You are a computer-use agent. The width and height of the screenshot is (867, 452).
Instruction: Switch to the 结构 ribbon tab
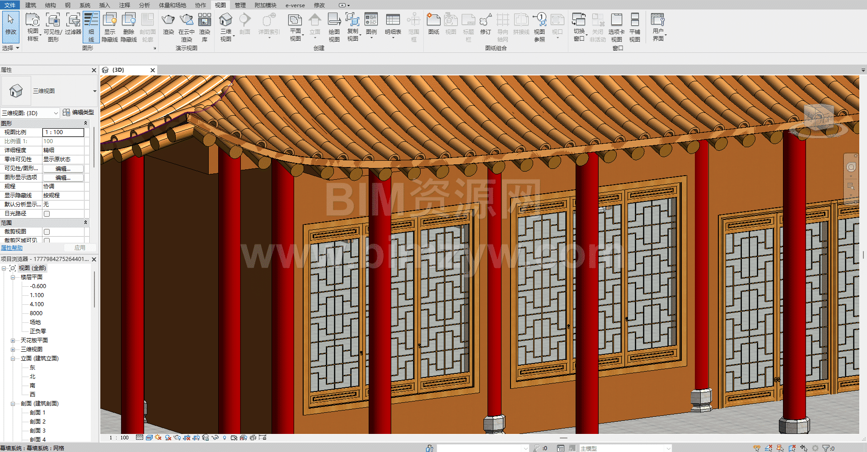point(51,5)
